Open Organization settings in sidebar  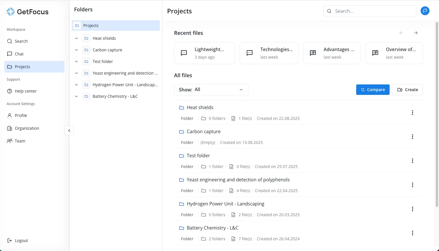pos(34,128)
